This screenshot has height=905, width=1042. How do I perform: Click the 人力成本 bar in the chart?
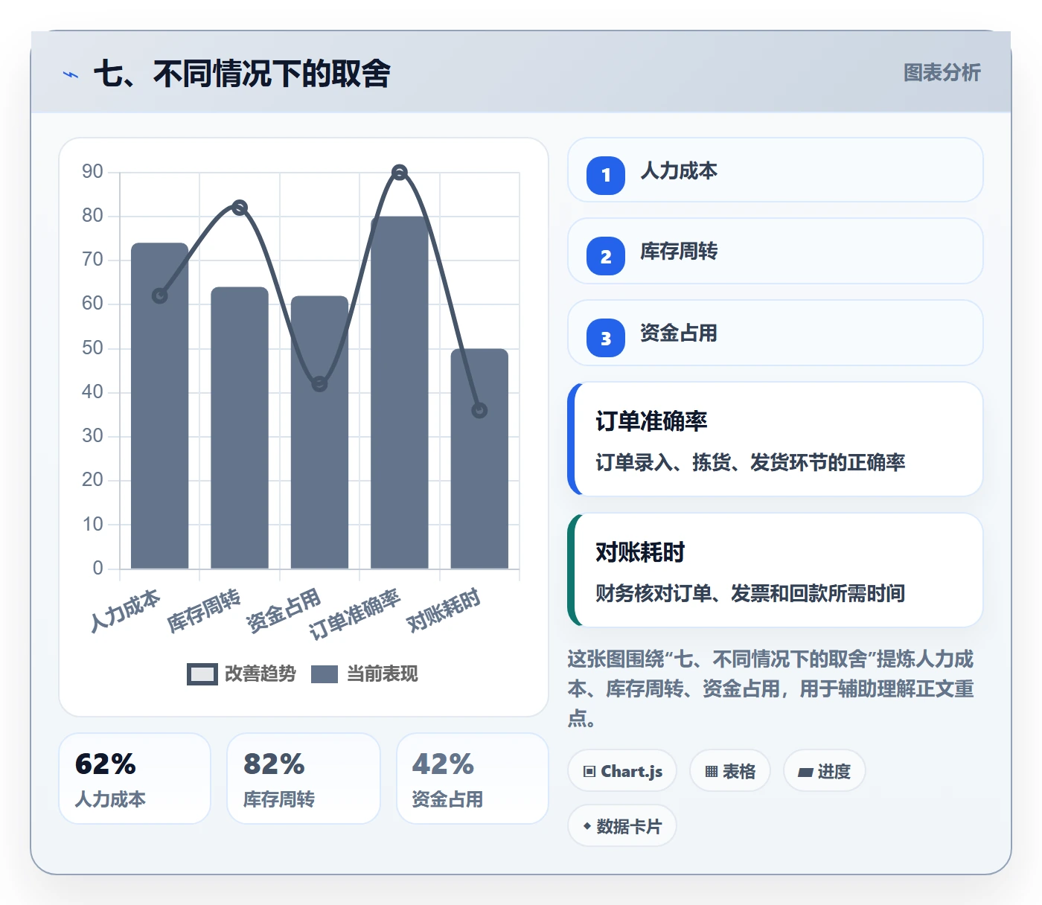[x=159, y=406]
